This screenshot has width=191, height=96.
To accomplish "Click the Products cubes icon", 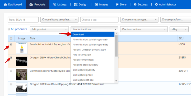I will tap(31, 4).
